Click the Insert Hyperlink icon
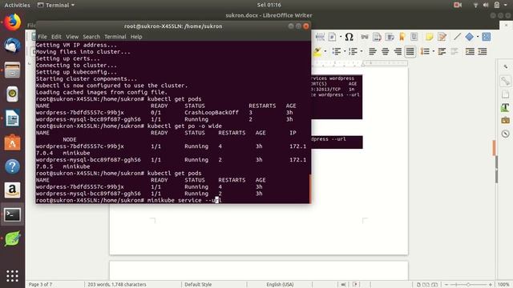Screen dimensions: 513x288 365,37
